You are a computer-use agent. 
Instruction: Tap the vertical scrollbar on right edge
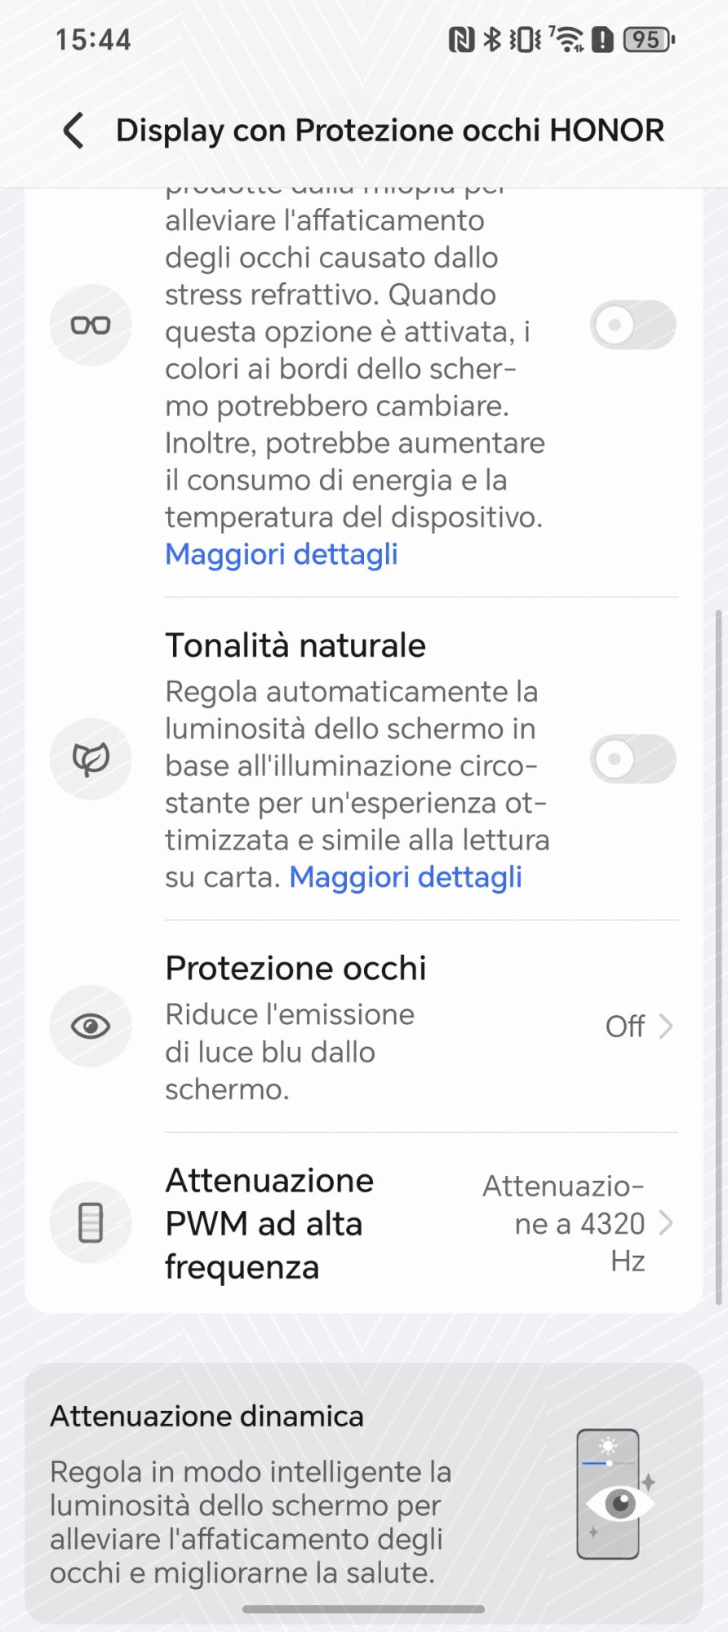[x=718, y=955]
